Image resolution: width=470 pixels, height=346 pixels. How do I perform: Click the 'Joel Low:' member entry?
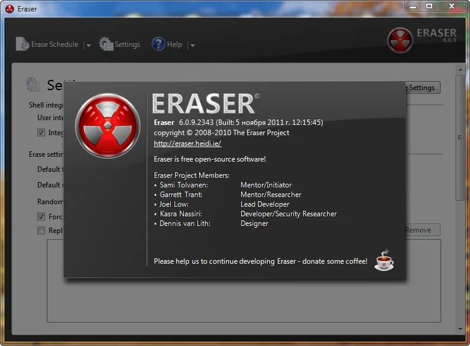(174, 204)
